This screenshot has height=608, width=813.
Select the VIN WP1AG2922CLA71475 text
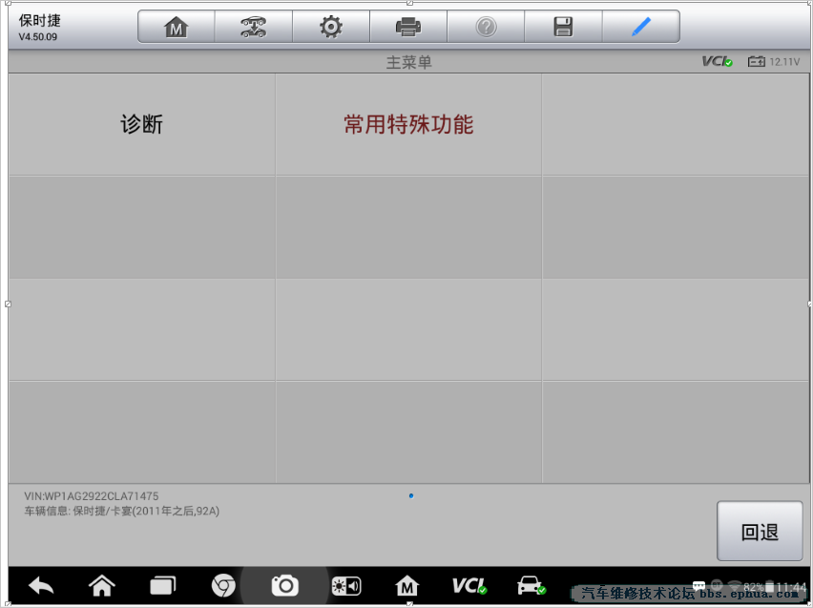(x=92, y=496)
